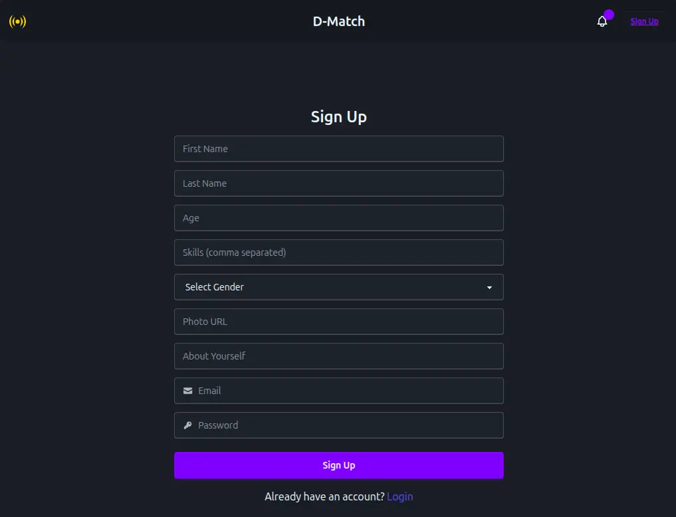The height and width of the screenshot is (517, 676).
Task: Click the caret arrow of gender selector
Action: pyautogui.click(x=490, y=288)
